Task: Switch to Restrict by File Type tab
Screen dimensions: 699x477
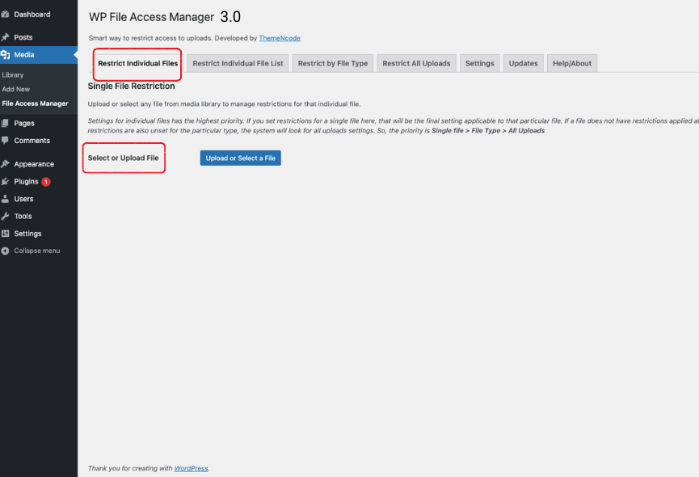Action: pyautogui.click(x=333, y=63)
